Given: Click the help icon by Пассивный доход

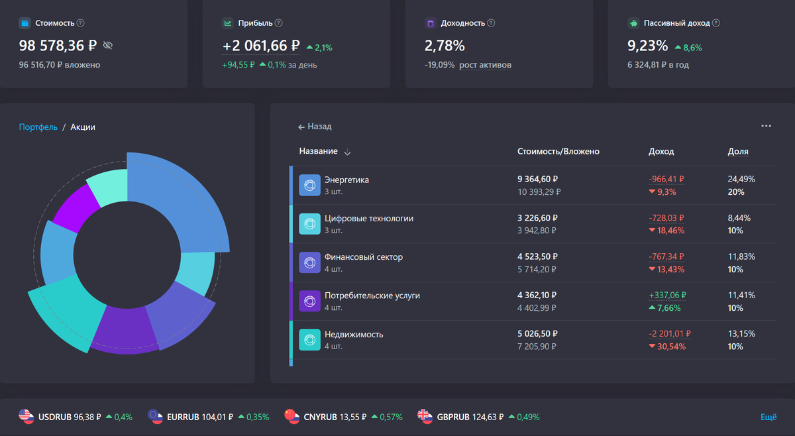Looking at the screenshot, I should 716,23.
